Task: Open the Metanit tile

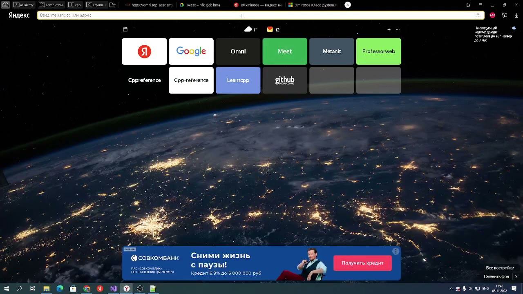Action: tap(332, 51)
